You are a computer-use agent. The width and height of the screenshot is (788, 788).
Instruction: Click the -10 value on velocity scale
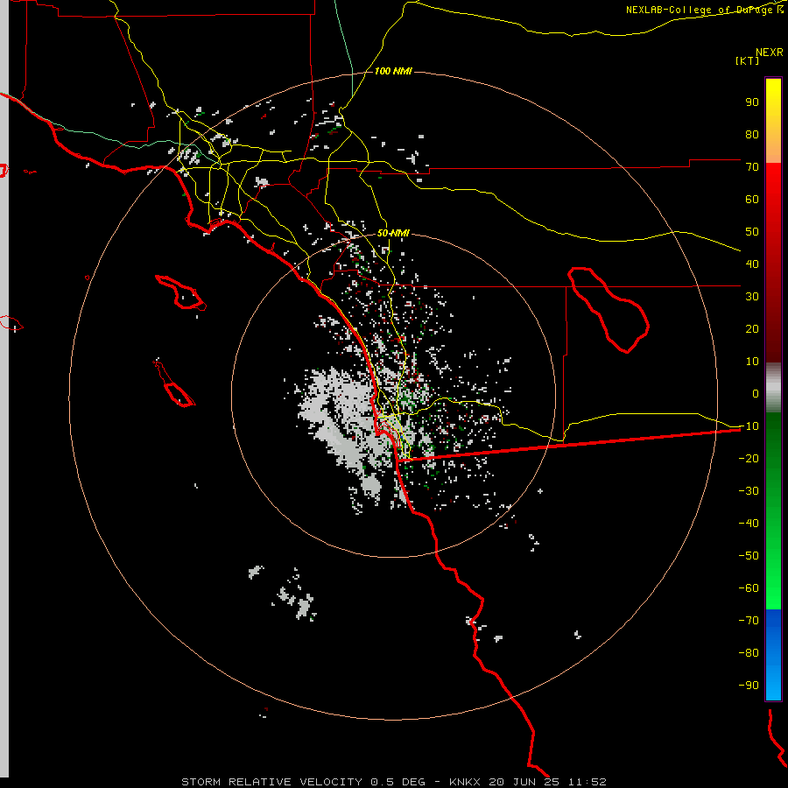click(x=749, y=426)
